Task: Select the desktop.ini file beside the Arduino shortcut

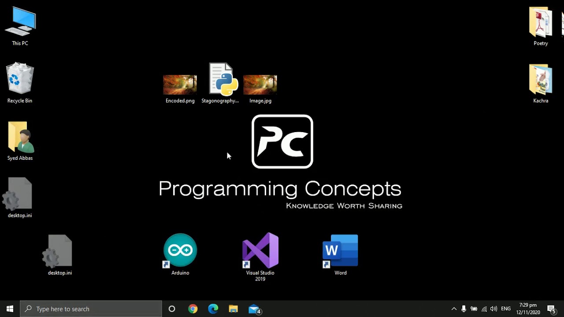Action: tap(59, 255)
